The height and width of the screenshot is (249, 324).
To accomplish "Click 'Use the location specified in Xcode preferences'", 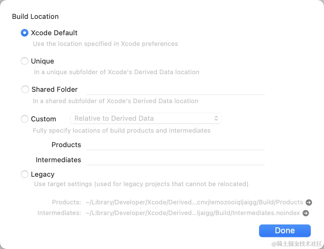I will 105,44.
